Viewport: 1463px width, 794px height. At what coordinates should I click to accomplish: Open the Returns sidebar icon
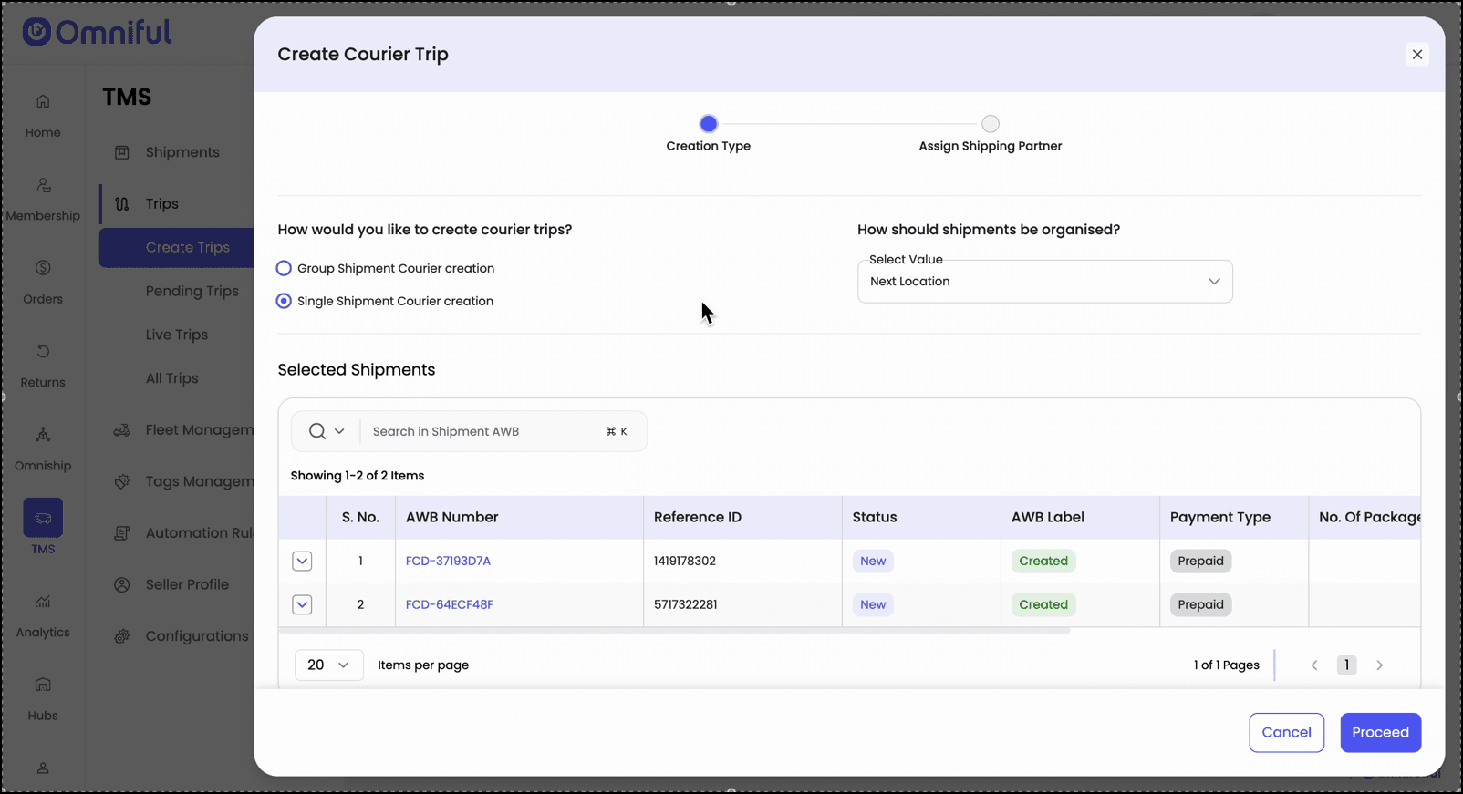43,352
